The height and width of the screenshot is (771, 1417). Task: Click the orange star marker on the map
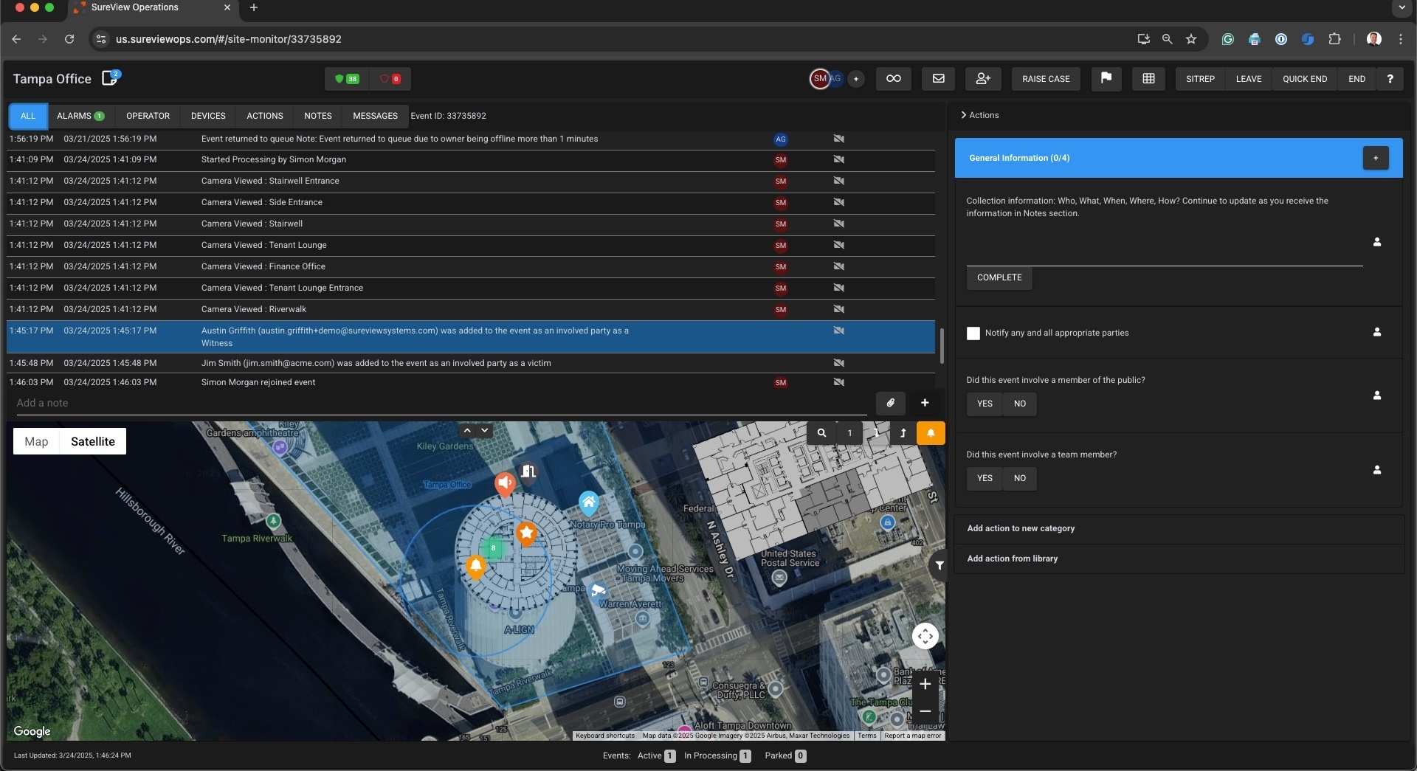(x=526, y=533)
